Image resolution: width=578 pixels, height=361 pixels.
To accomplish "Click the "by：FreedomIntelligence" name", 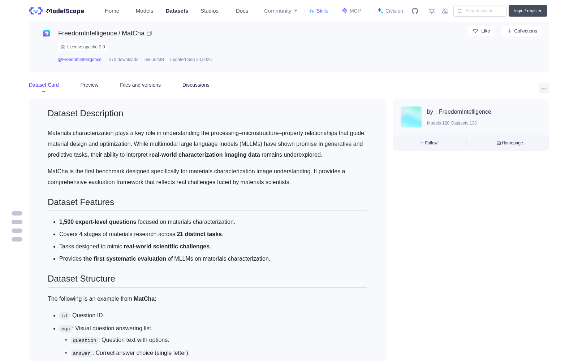I will (459, 112).
